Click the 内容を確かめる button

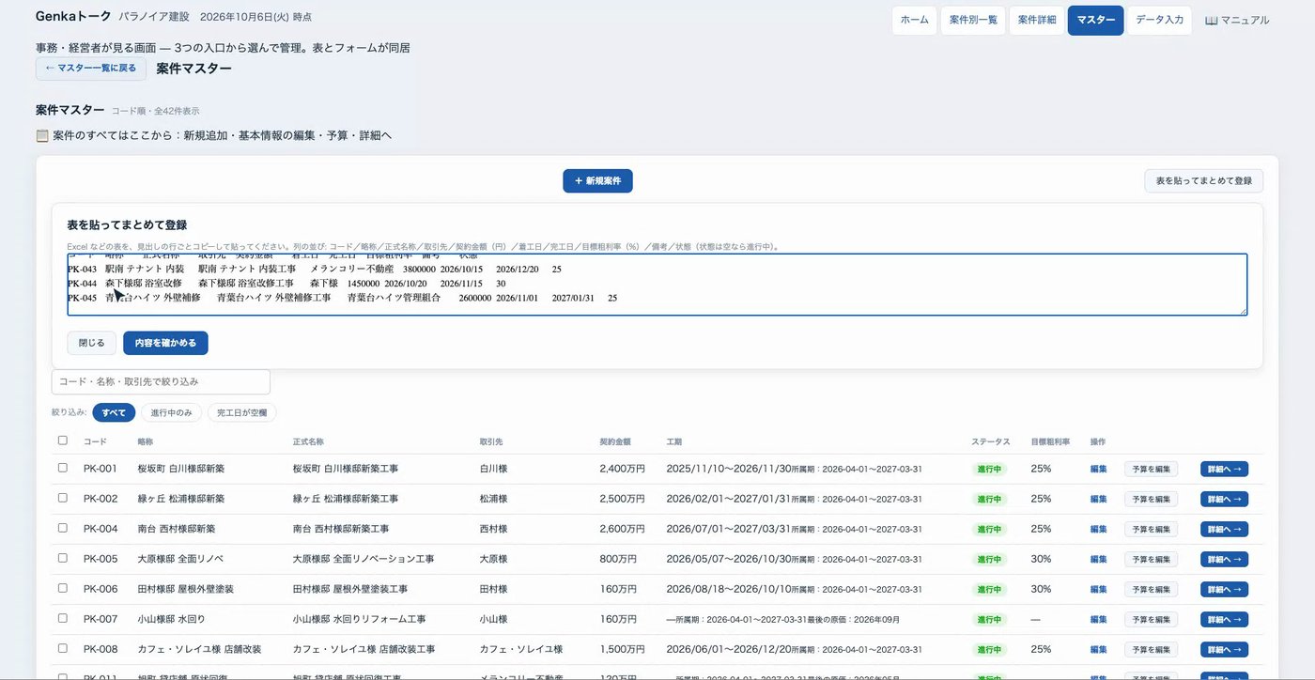pyautogui.click(x=165, y=343)
